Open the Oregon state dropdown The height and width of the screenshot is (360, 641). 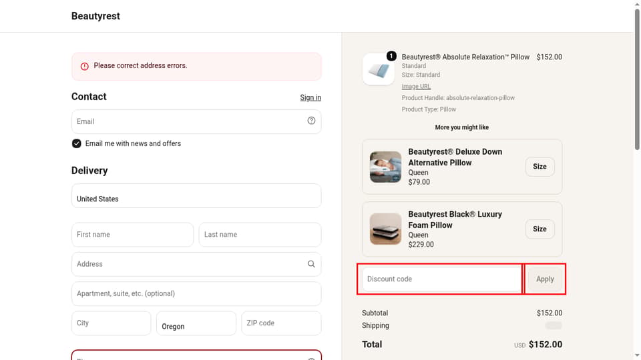[196, 323]
